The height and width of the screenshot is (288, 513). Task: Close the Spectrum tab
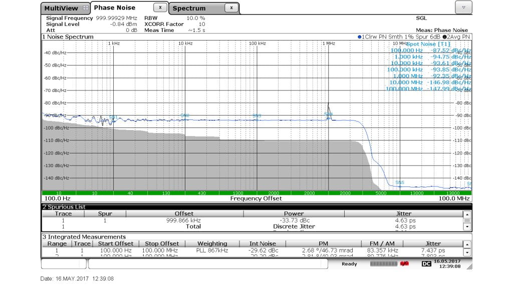pos(231,8)
